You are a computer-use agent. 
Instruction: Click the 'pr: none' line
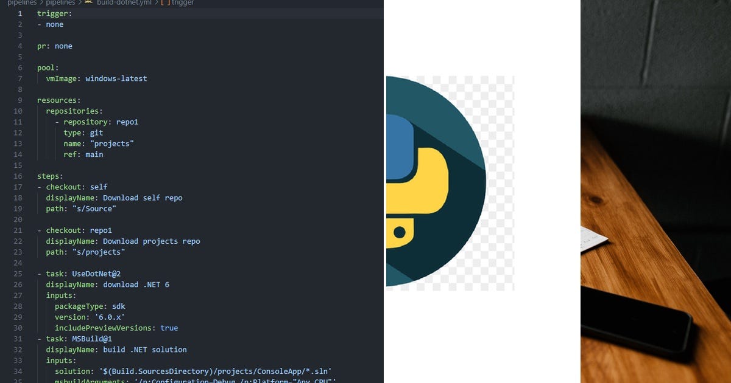[55, 46]
